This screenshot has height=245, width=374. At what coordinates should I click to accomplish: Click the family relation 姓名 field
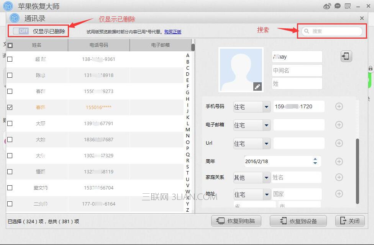click(x=297, y=177)
